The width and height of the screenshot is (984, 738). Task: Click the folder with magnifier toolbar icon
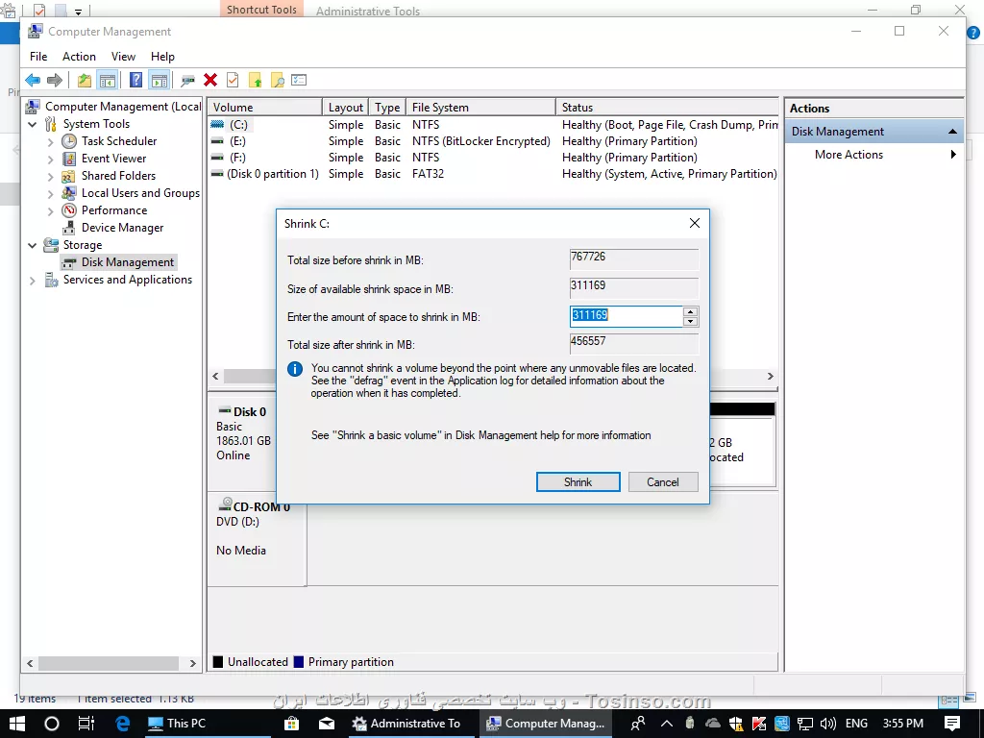pyautogui.click(x=277, y=80)
